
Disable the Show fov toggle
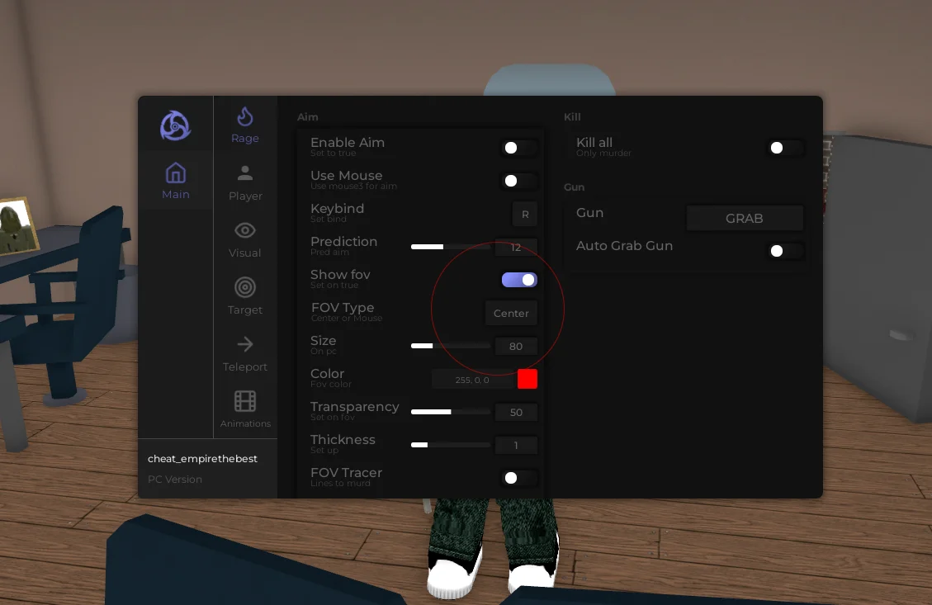[519, 280]
